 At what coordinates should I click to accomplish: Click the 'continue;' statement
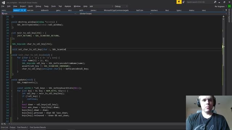[32, 99]
